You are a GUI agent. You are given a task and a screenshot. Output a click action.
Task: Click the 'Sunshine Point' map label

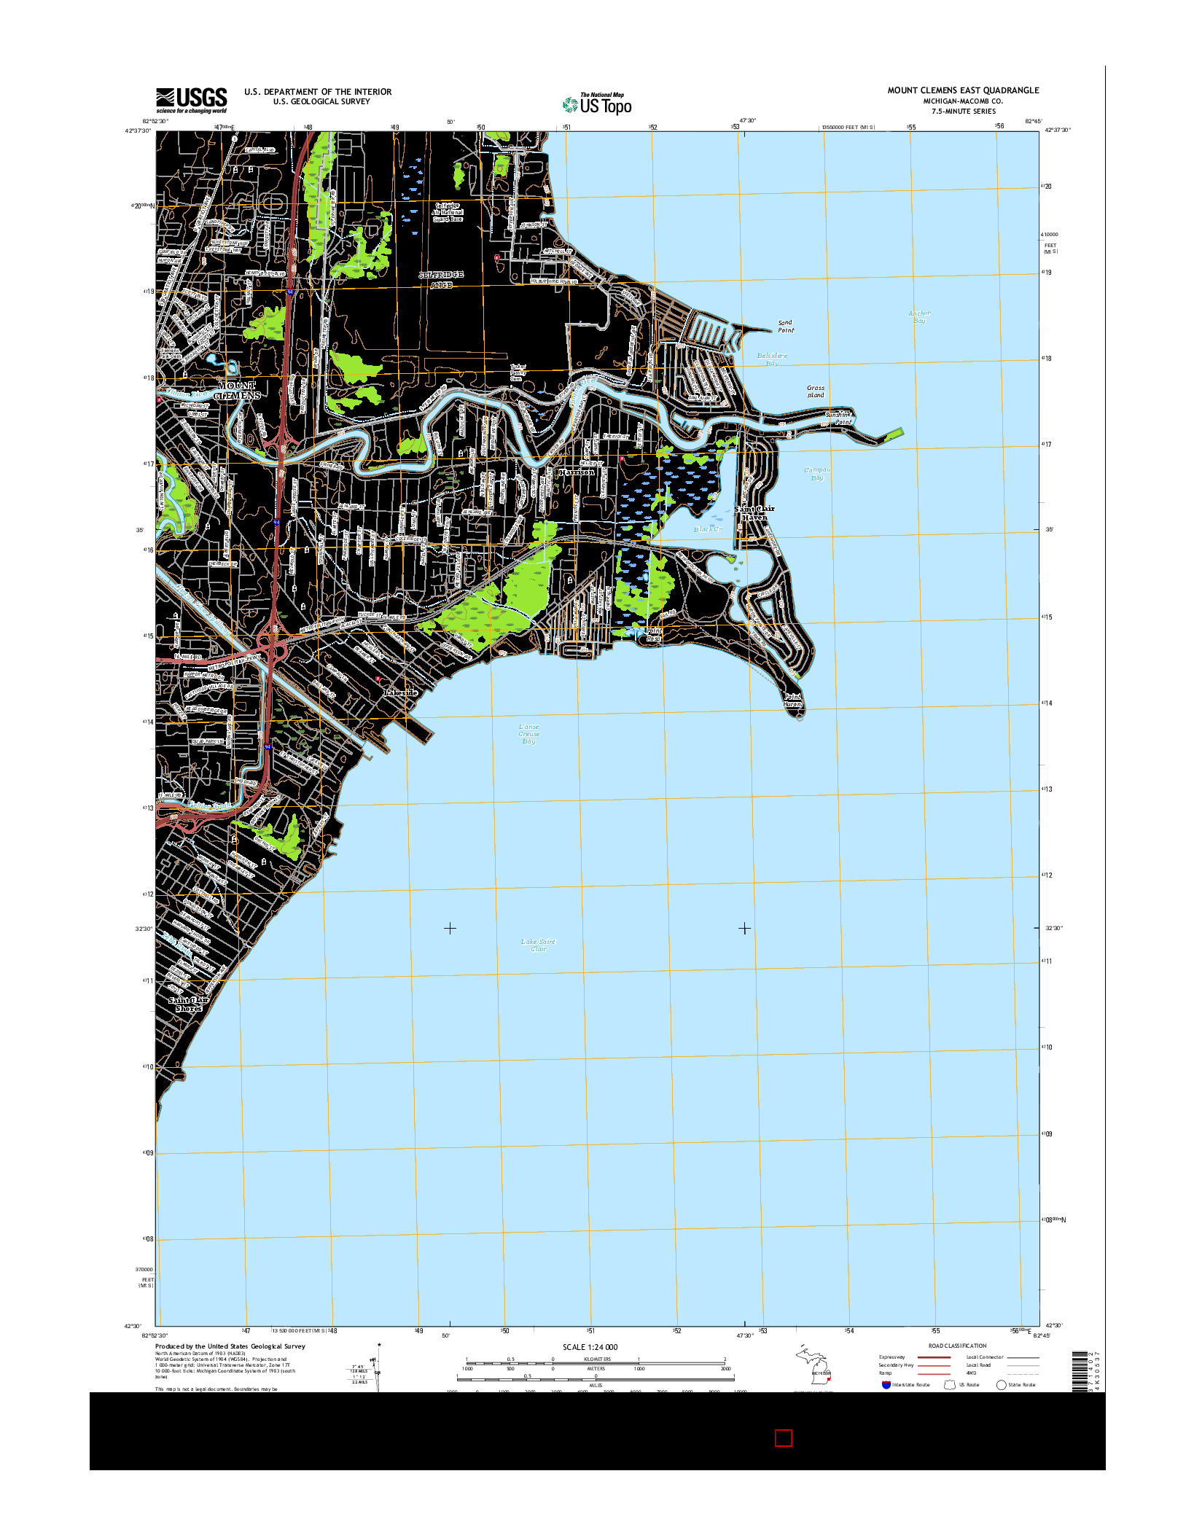point(838,418)
